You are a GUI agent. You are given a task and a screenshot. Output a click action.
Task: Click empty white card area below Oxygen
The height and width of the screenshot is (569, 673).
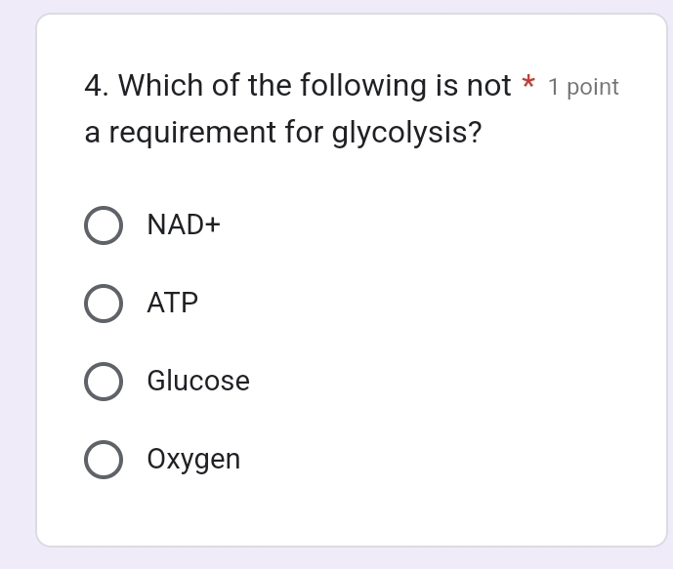tap(352, 512)
